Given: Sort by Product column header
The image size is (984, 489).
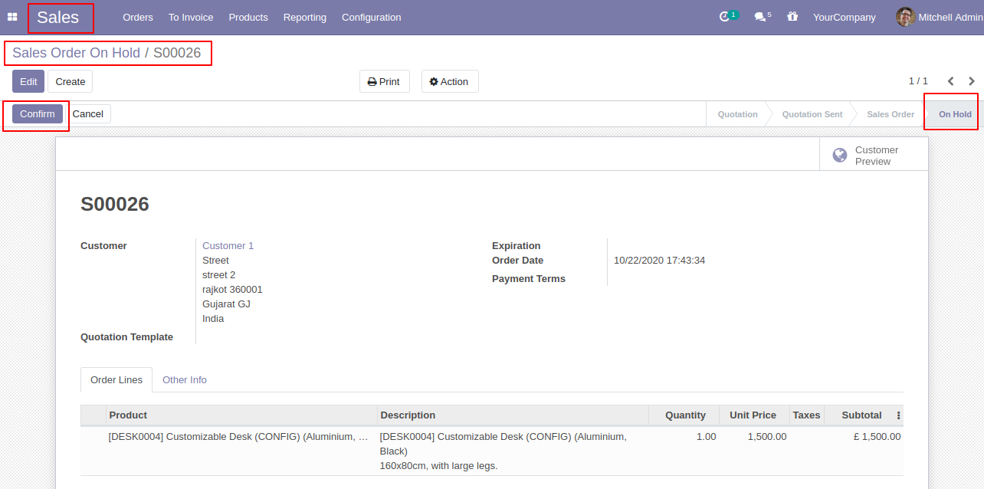Looking at the screenshot, I should [241, 415].
